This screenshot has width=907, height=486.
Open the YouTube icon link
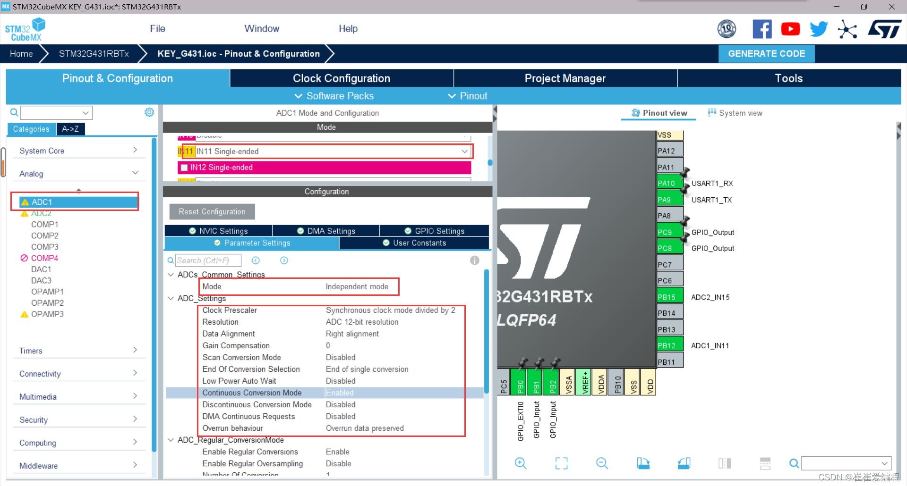click(790, 29)
